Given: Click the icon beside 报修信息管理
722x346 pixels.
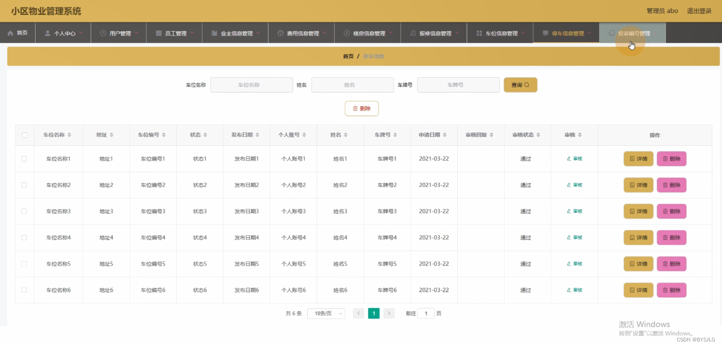Looking at the screenshot, I should tap(413, 33).
